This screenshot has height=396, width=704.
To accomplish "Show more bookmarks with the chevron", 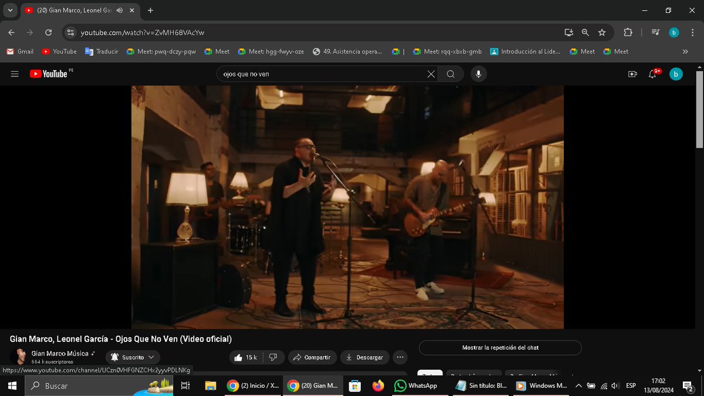I will pyautogui.click(x=685, y=52).
